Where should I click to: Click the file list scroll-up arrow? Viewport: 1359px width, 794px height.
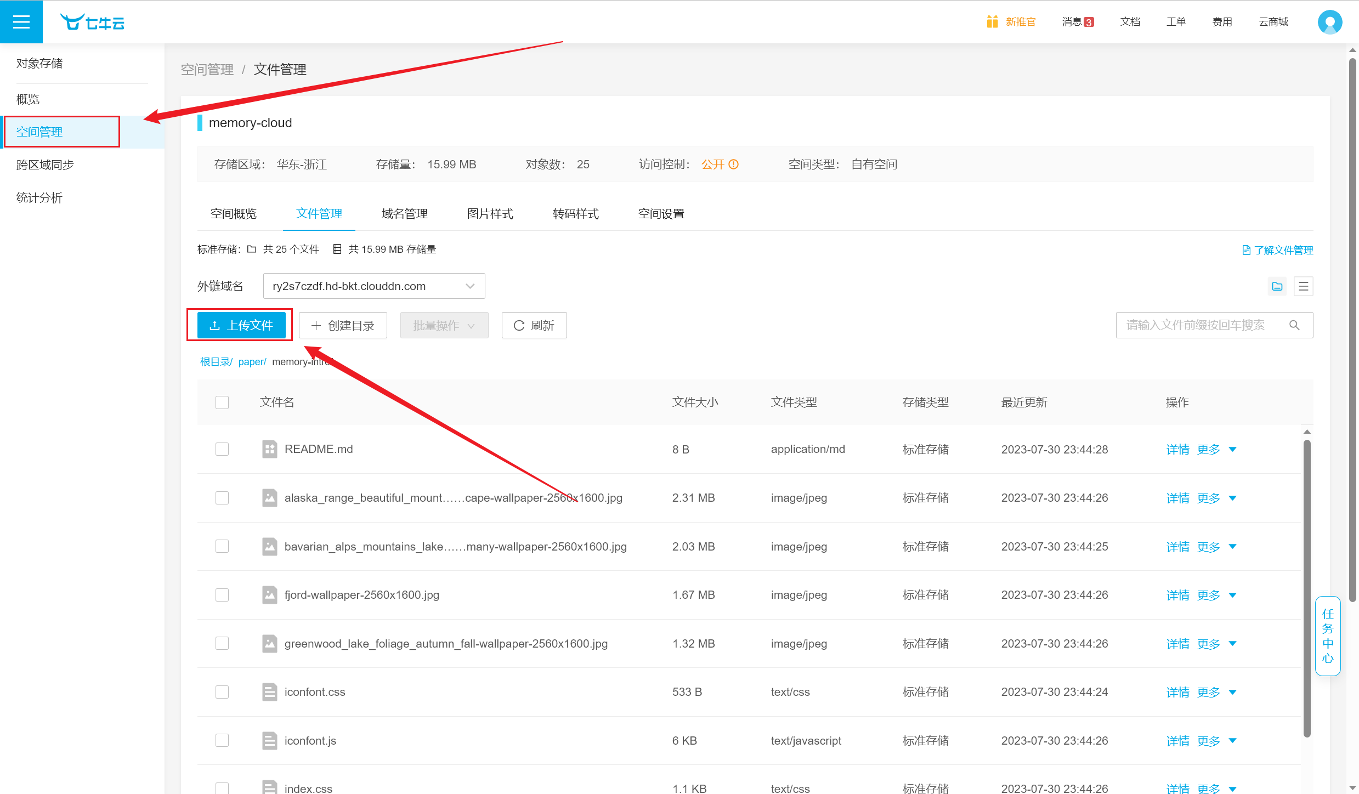[x=1307, y=432]
